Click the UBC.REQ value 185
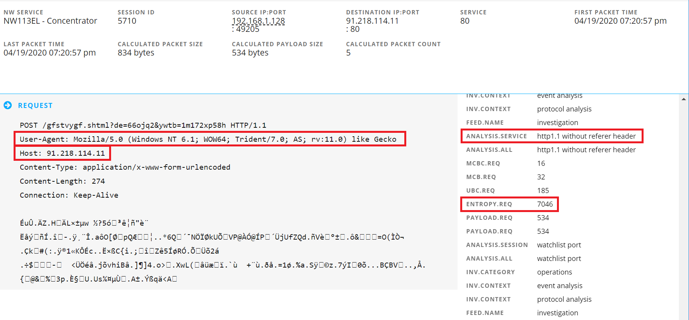 pyautogui.click(x=543, y=191)
